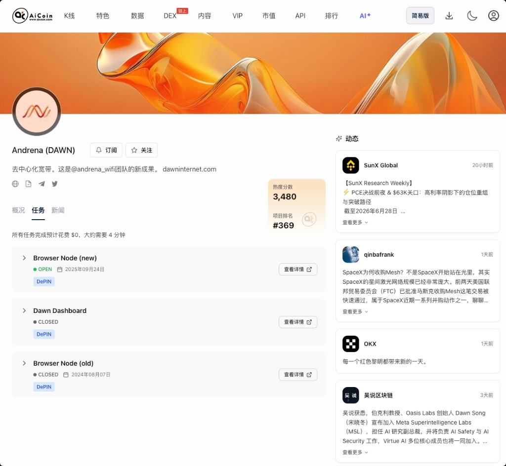Click the OKX avatar

[x=350, y=344]
